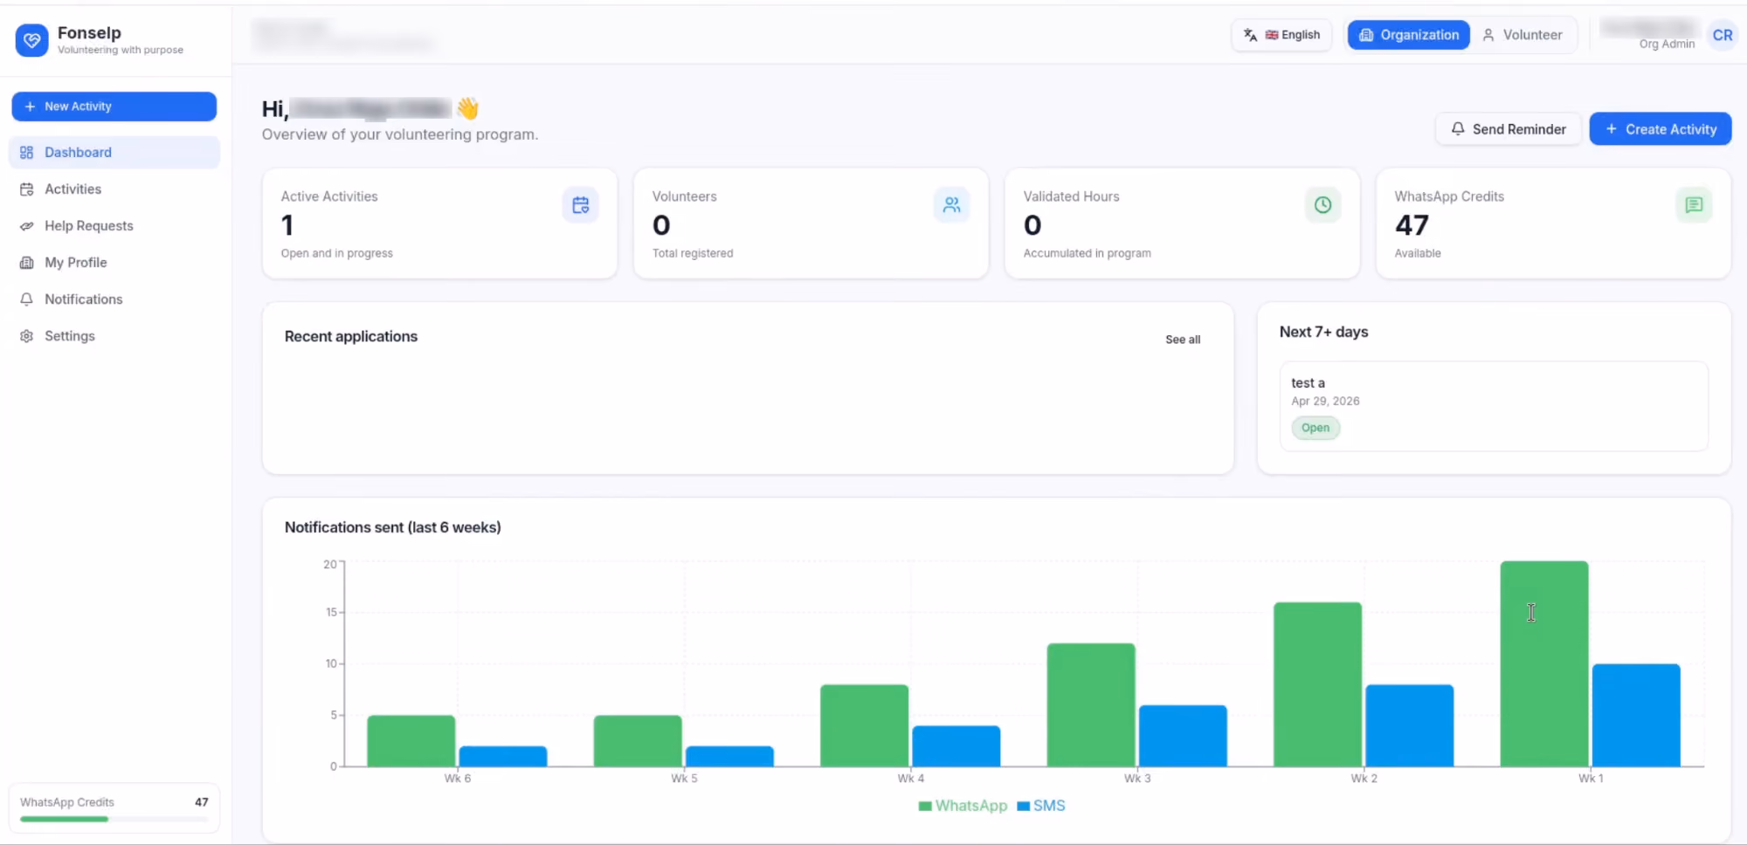Screen dimensions: 1747x845
Task: Open the English language selector
Action: (1281, 35)
